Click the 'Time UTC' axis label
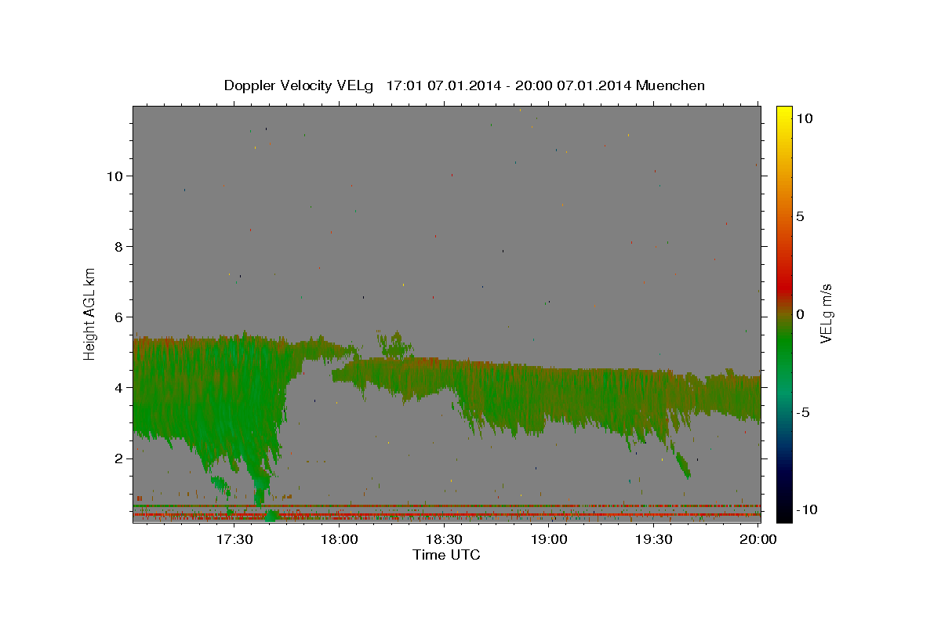This screenshot has height=627, width=941. click(446, 555)
